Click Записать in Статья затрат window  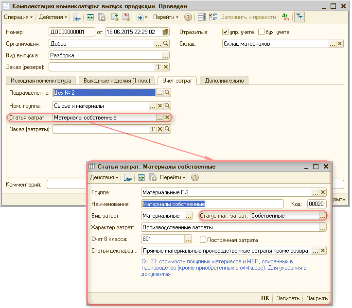288,298
